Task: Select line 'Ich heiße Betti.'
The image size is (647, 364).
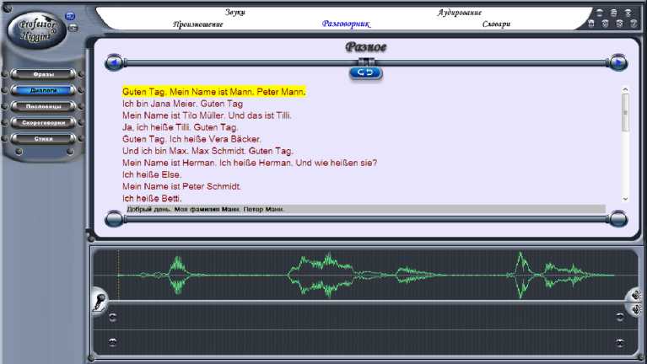Action: 152,198
